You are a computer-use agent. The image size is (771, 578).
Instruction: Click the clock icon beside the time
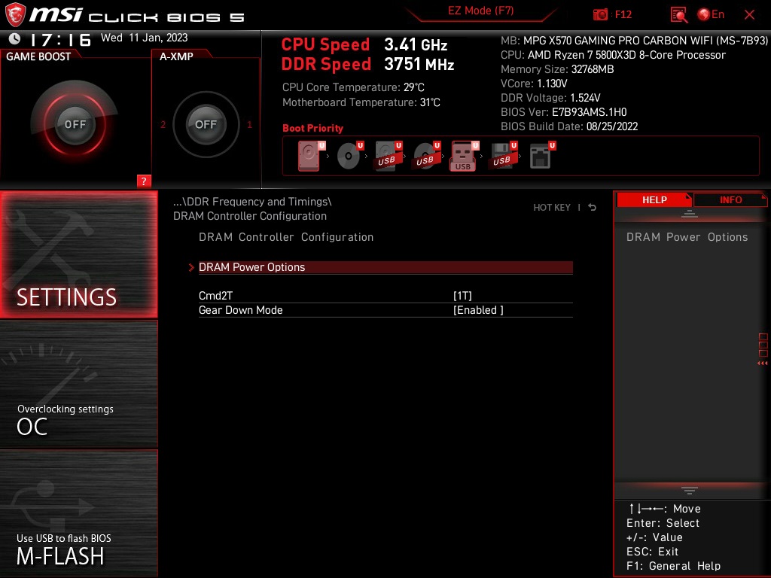coord(15,38)
